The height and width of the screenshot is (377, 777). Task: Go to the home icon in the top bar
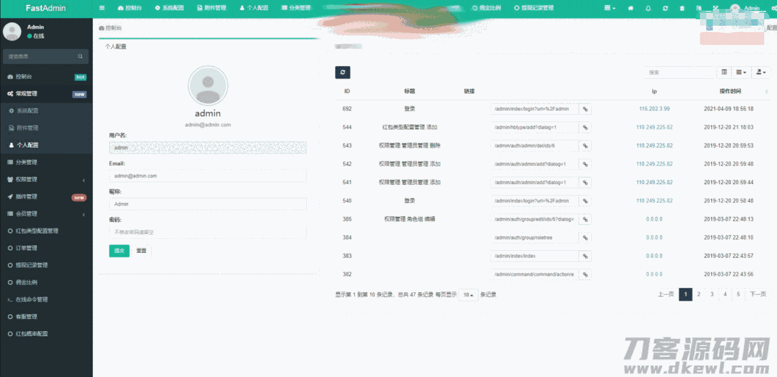[x=631, y=8]
